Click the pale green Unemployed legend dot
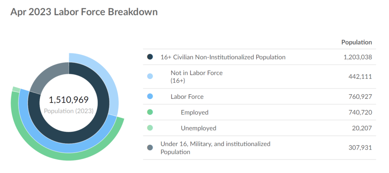 point(150,128)
